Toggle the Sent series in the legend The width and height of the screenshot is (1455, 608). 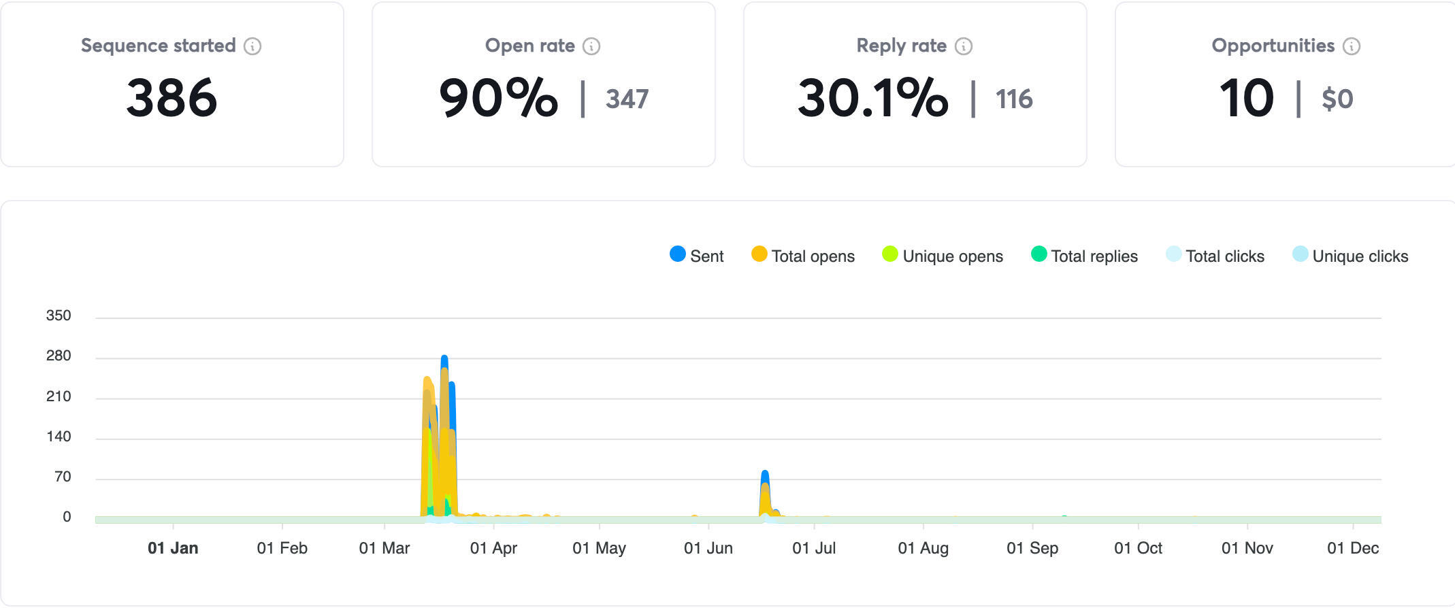(697, 256)
